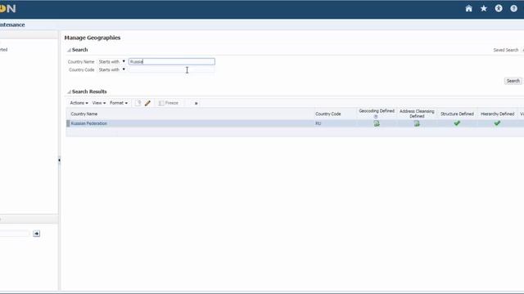
Task: Open Favorites star icon
Action: 484,9
